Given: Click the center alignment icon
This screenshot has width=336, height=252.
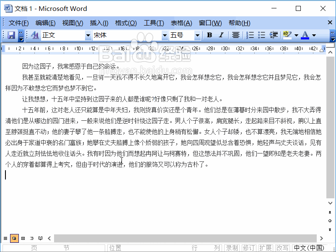Looking at the screenshot, I should tap(235, 35).
